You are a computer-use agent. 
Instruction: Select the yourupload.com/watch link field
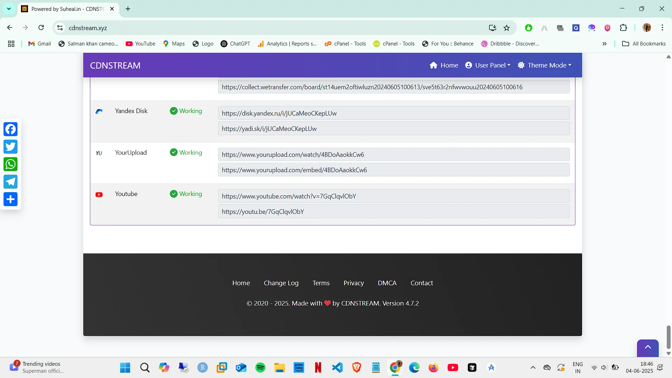tap(394, 155)
